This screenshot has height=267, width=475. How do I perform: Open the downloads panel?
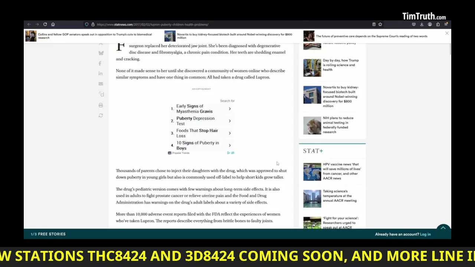click(x=422, y=24)
